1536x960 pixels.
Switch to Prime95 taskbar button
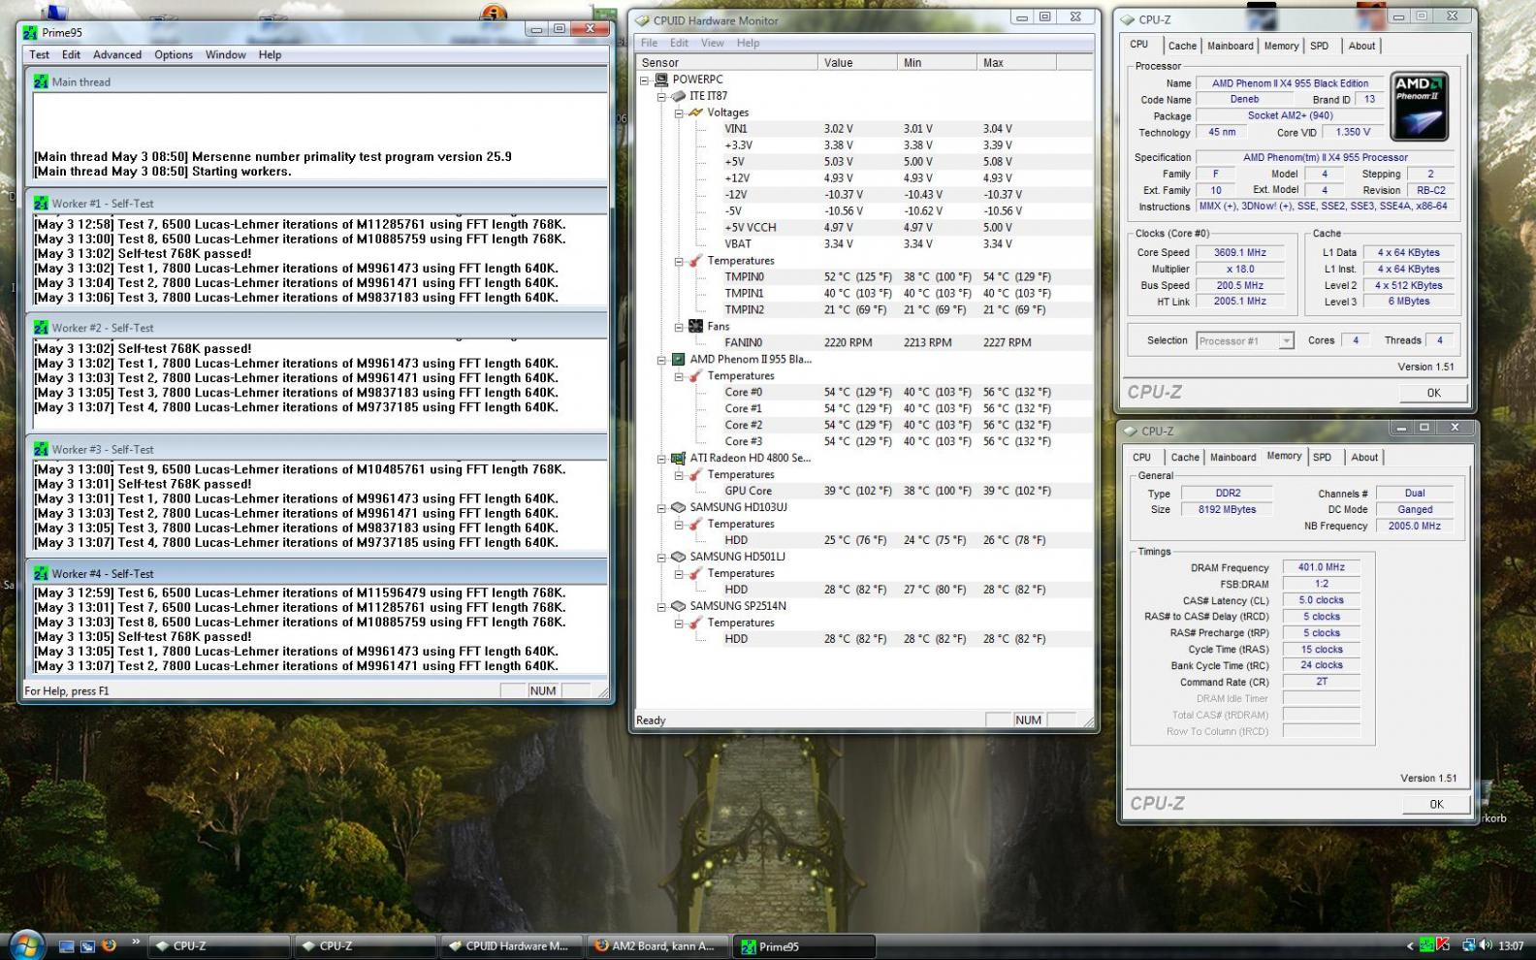point(803,946)
